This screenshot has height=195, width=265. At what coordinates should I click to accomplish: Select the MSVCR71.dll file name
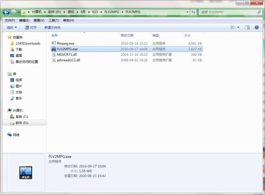(67, 55)
